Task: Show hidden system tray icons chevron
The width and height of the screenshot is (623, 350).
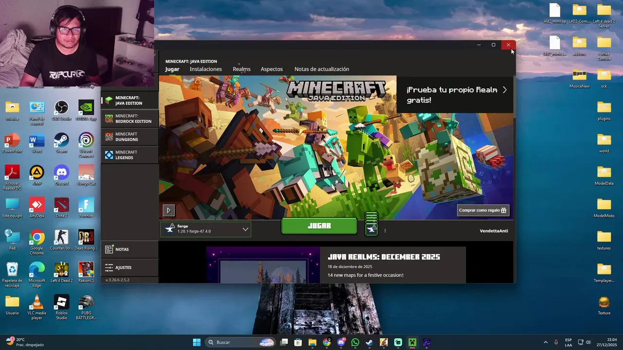Action: point(545,342)
